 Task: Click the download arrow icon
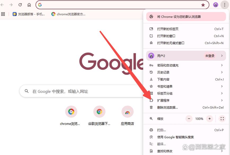click(151, 79)
